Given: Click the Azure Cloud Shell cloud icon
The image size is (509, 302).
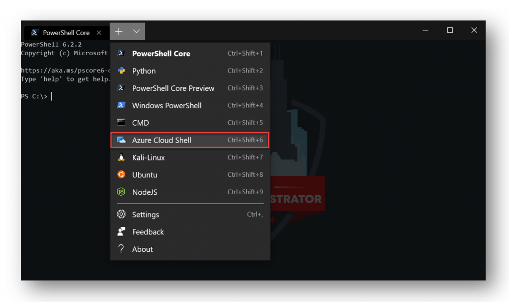Looking at the screenshot, I should tap(121, 140).
